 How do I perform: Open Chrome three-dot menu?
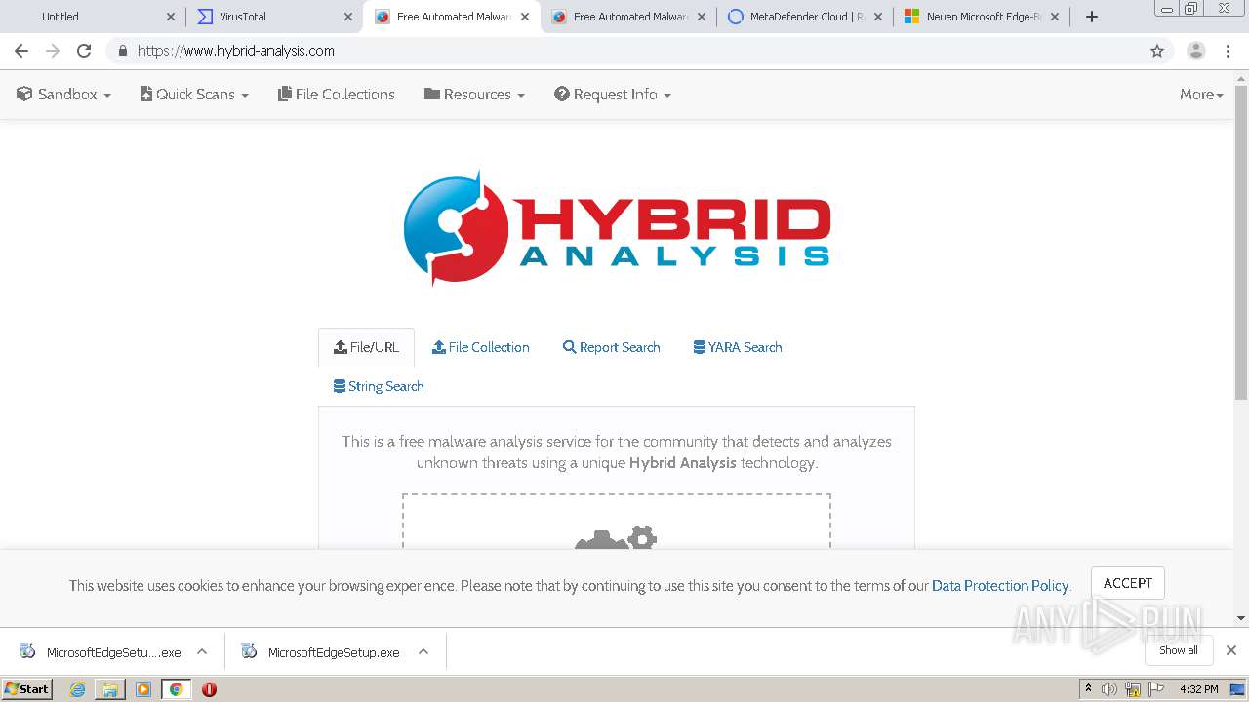click(x=1229, y=51)
